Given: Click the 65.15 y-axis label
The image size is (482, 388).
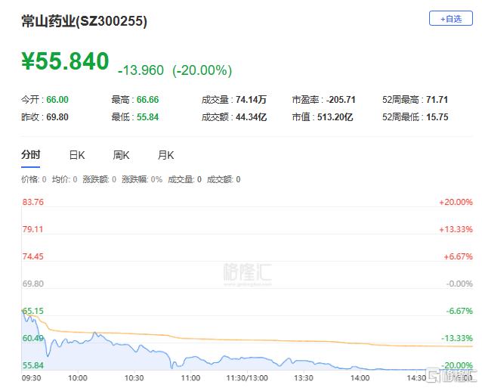Looking at the screenshot, I should click(33, 311).
